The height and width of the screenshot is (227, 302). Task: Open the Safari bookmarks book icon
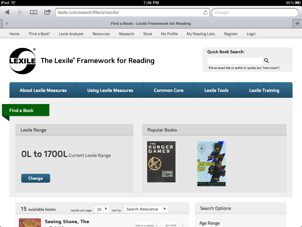pyautogui.click(x=34, y=12)
